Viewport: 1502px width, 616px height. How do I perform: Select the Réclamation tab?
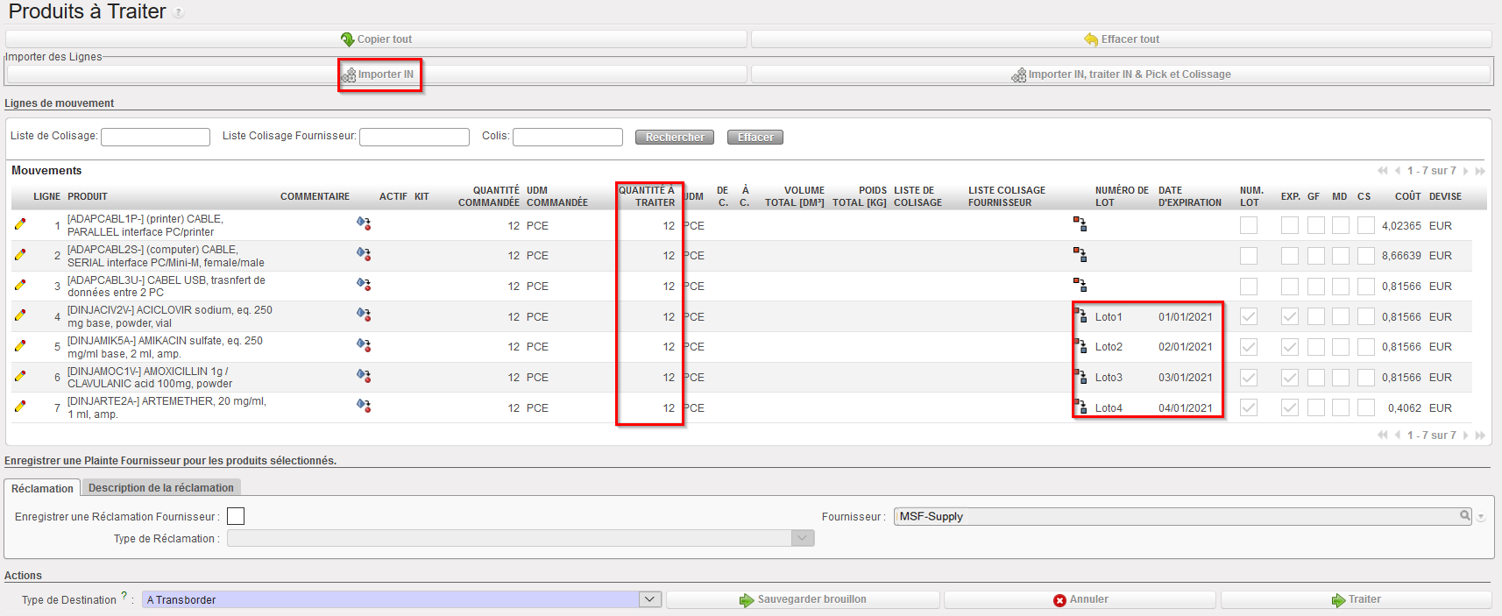pos(42,488)
